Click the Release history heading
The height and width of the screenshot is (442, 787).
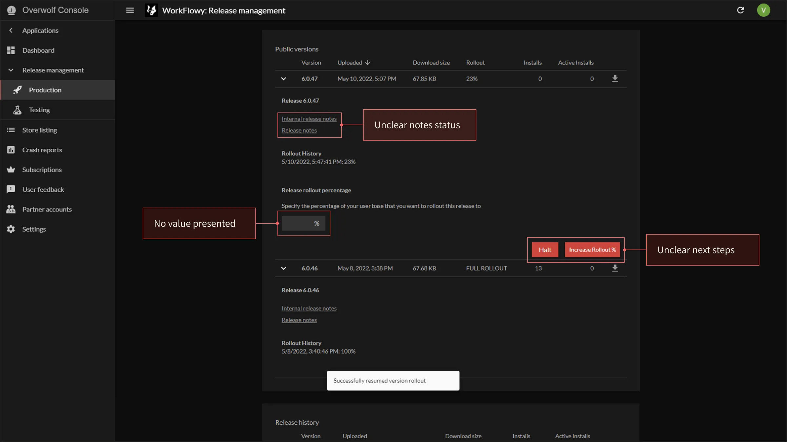click(x=297, y=422)
